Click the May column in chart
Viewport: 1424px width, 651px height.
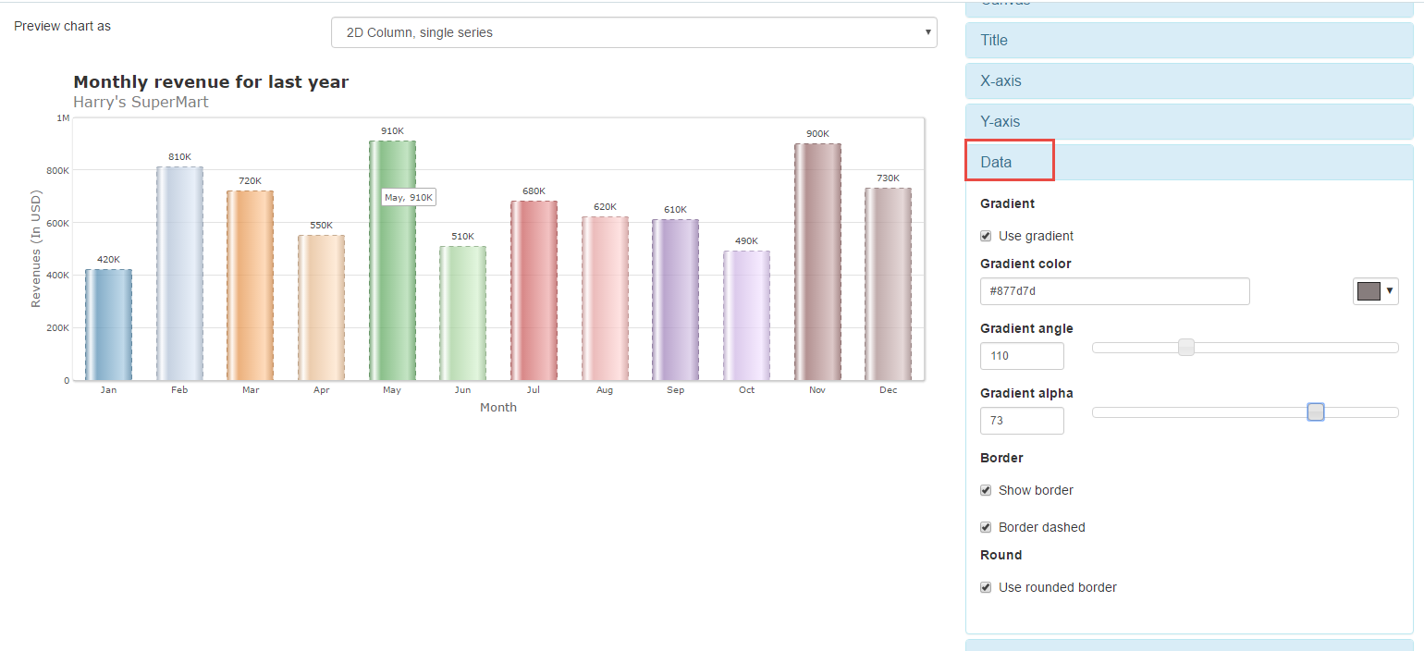(392, 277)
